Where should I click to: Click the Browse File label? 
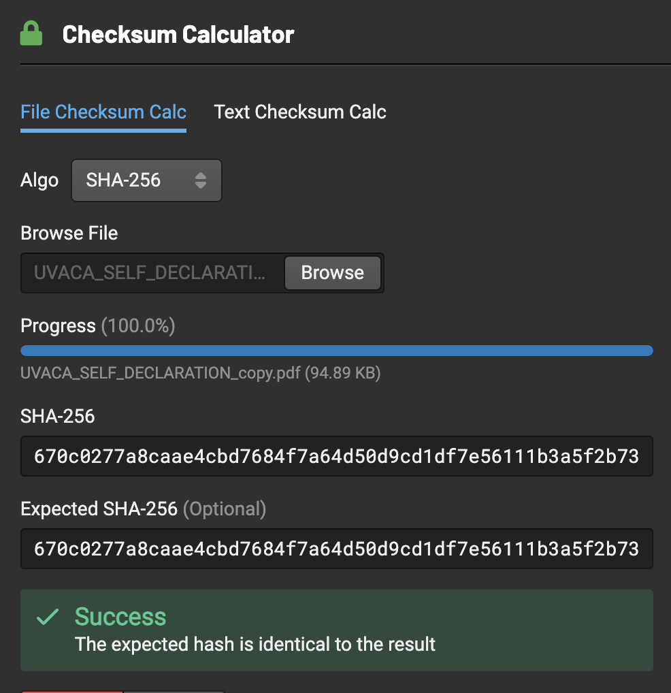coord(69,233)
